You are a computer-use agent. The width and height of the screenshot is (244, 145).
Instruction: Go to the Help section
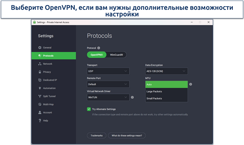pyautogui.click(x=45, y=121)
